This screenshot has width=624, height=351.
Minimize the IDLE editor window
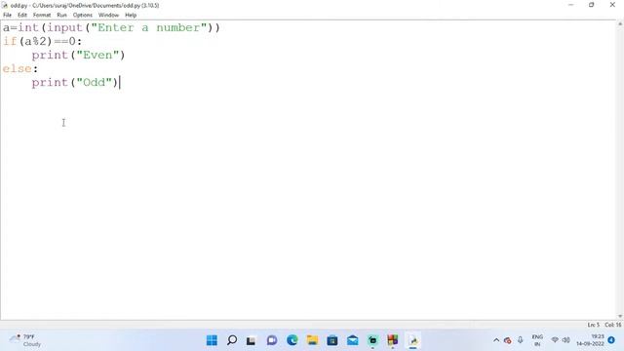[x=571, y=5]
